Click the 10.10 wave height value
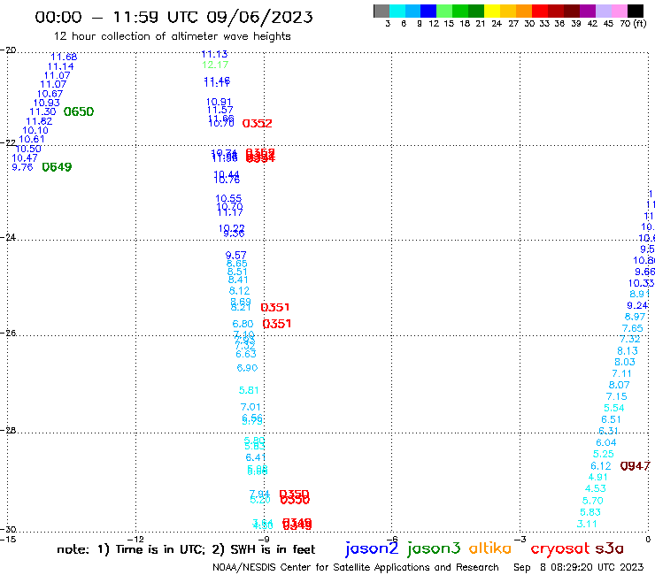The height and width of the screenshot is (575, 655). tap(35, 130)
